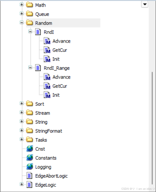Viewport: 156px width, 192px height.
Task: Click the Logging globe icon
Action: (30, 167)
